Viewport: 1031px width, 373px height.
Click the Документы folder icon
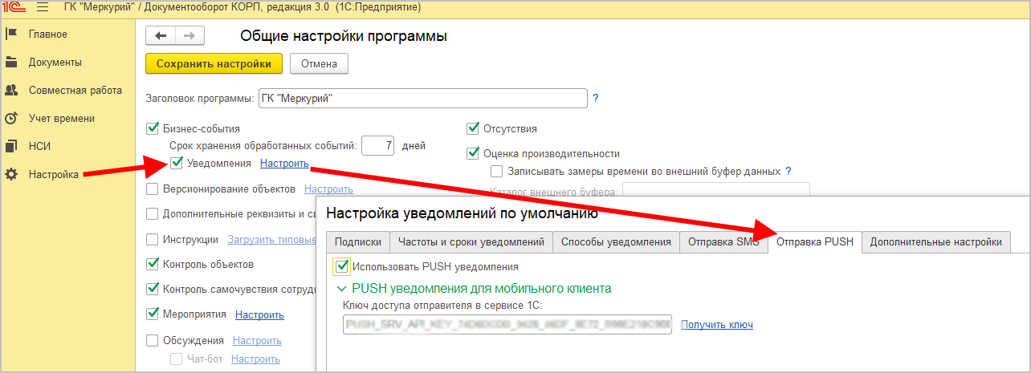[11, 62]
